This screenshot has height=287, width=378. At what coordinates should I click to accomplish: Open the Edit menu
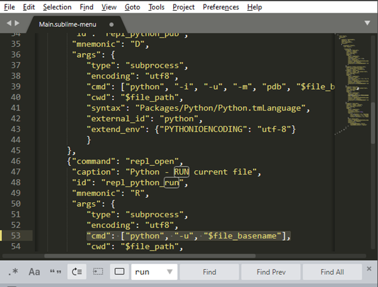(29, 7)
